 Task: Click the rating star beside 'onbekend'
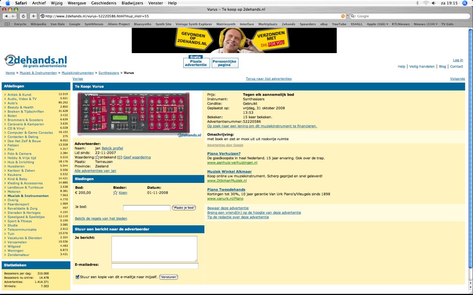(x=97, y=157)
